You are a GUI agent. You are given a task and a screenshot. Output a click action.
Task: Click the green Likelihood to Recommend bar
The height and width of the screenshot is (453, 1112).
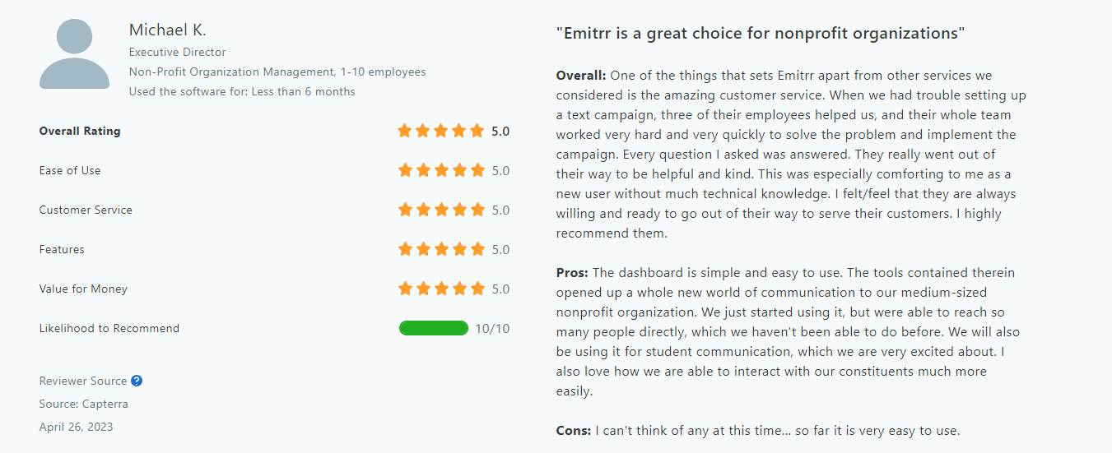[434, 328]
